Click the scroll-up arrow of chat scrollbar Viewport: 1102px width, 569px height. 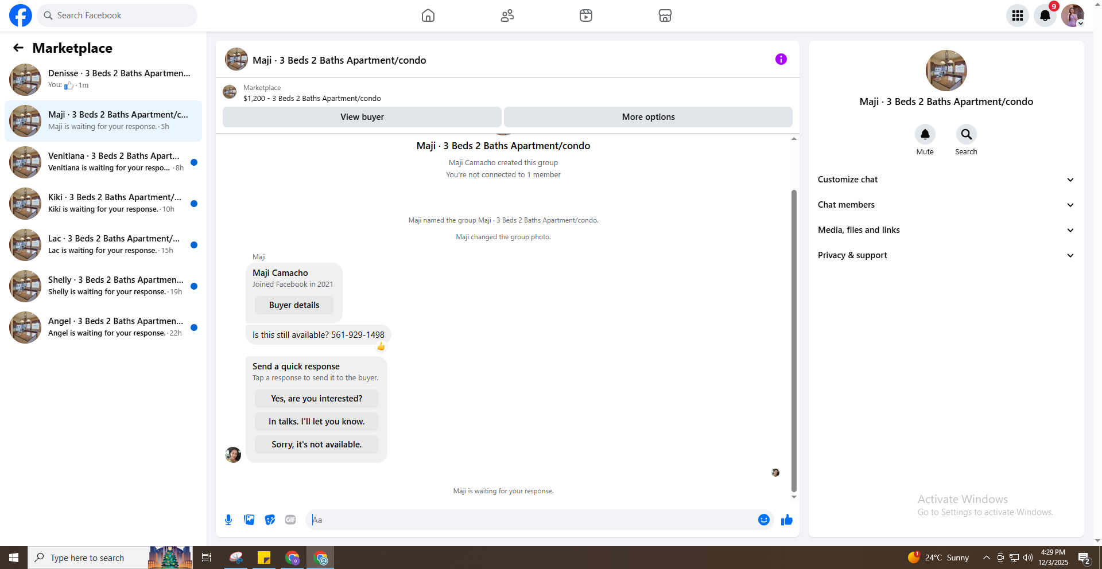[794, 139]
